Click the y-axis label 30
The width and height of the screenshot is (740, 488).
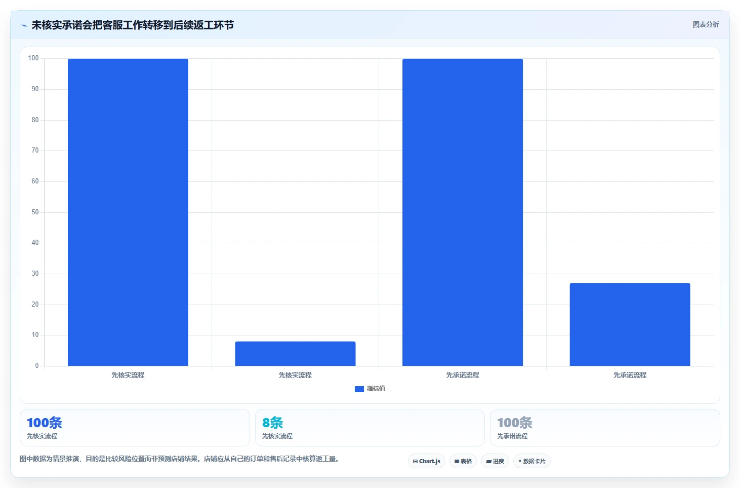[35, 274]
